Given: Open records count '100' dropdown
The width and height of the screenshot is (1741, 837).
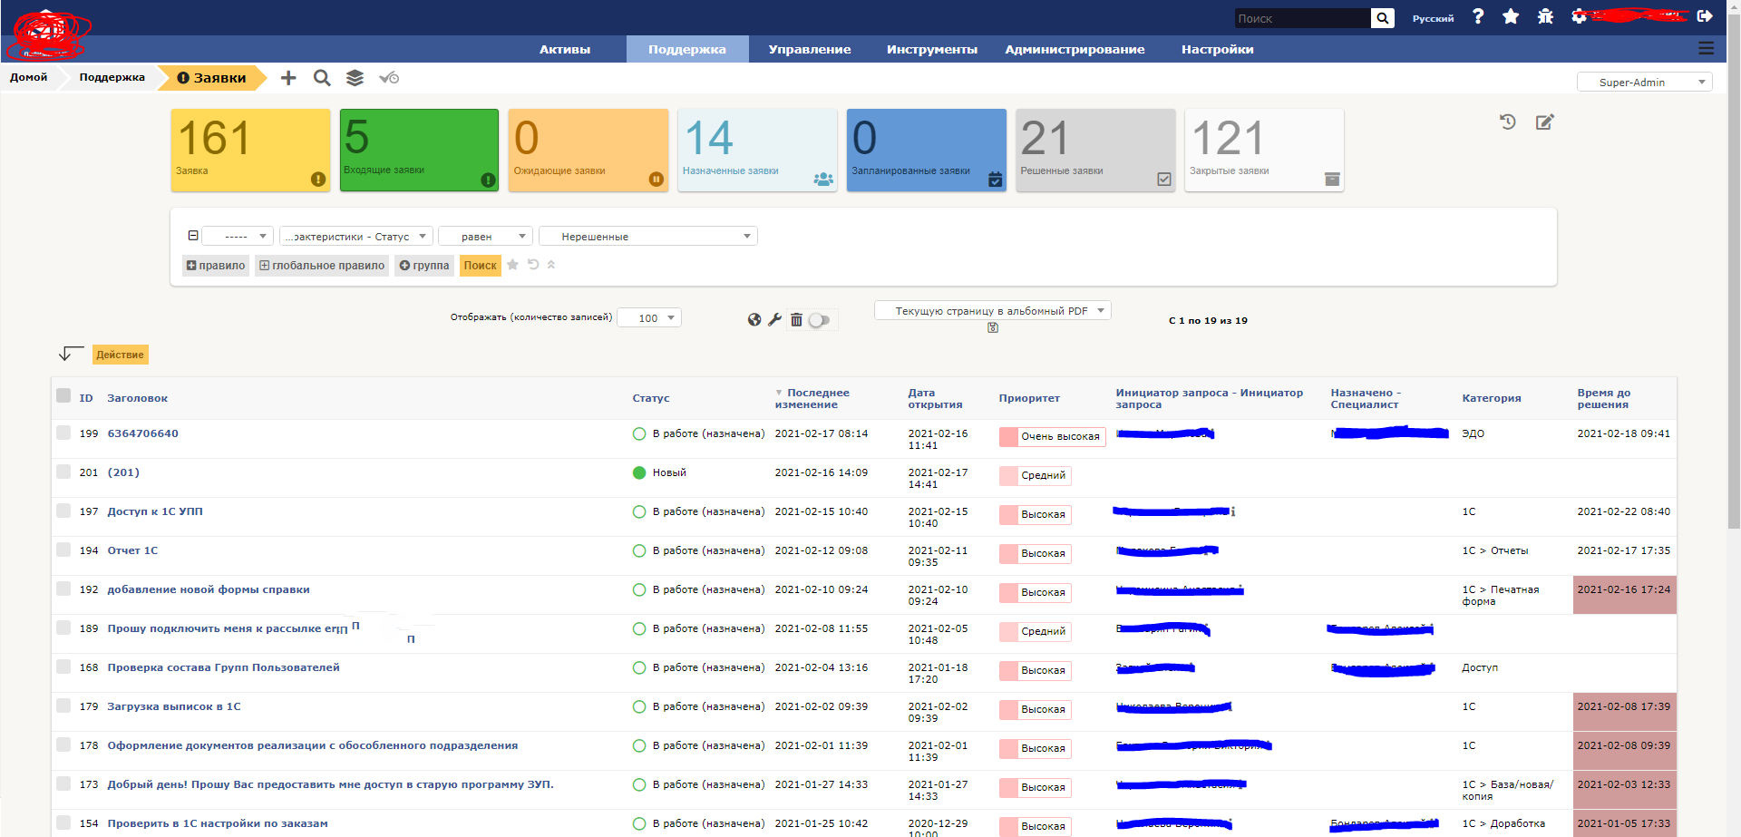Looking at the screenshot, I should coord(648,317).
